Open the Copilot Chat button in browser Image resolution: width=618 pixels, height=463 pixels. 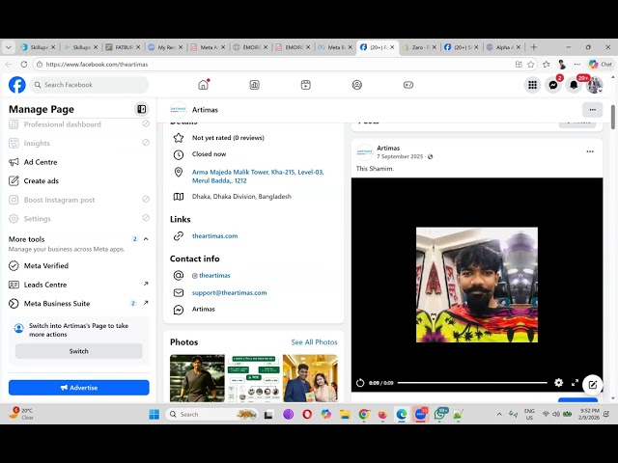[601, 65]
